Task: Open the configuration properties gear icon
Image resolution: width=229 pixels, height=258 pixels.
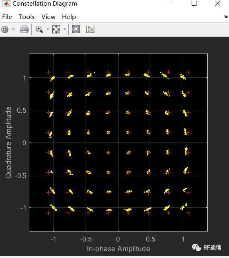Action: [5, 29]
